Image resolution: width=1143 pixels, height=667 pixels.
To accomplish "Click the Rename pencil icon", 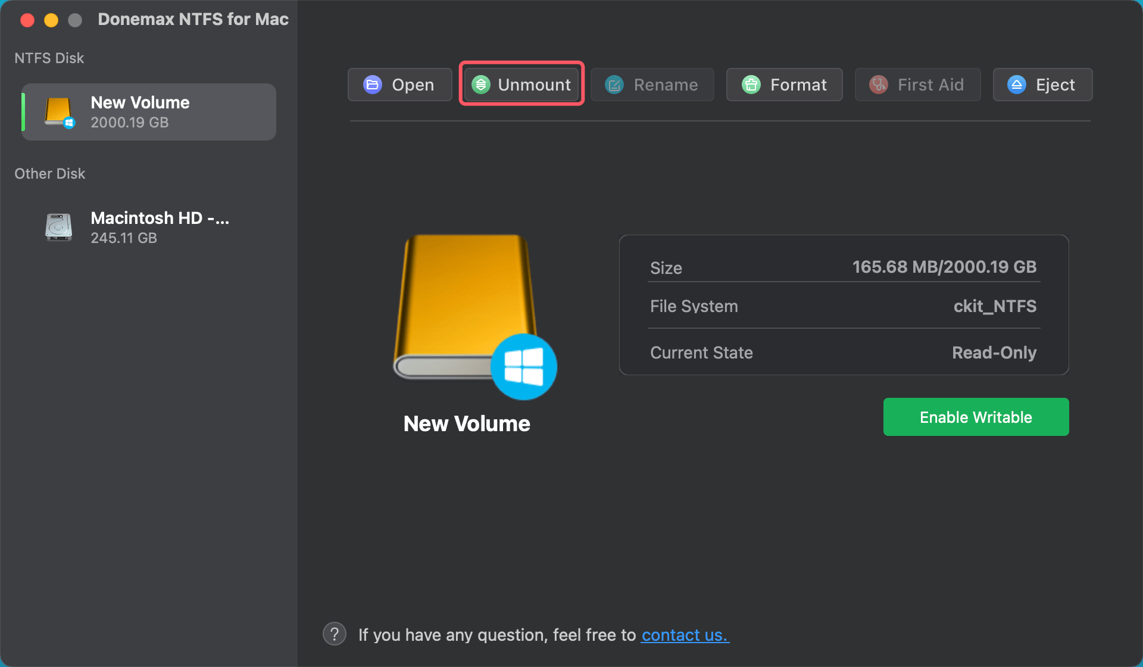I will tap(613, 85).
